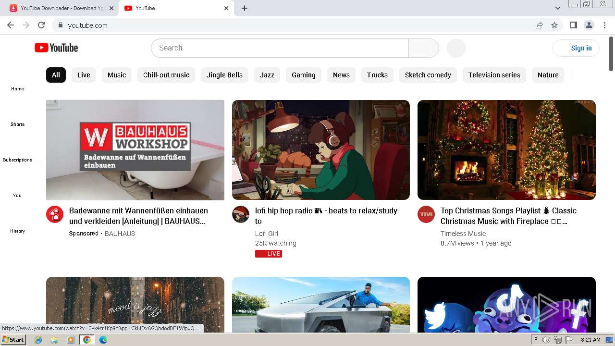
Task: Select the Jazz filter chip
Action: coord(267,75)
